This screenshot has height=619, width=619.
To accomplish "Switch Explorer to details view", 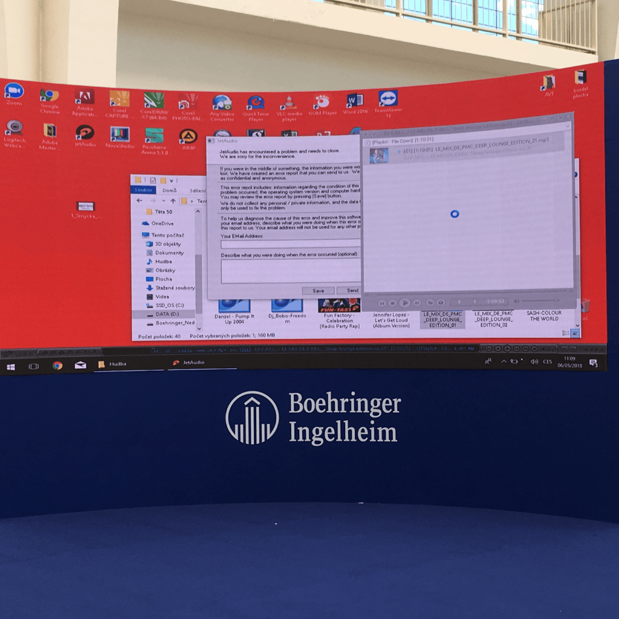I will [565, 332].
